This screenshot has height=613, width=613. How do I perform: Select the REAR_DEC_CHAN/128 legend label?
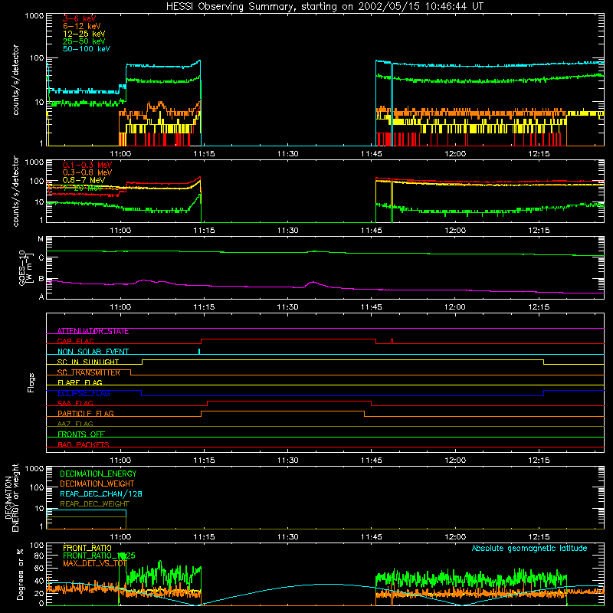pyautogui.click(x=101, y=494)
